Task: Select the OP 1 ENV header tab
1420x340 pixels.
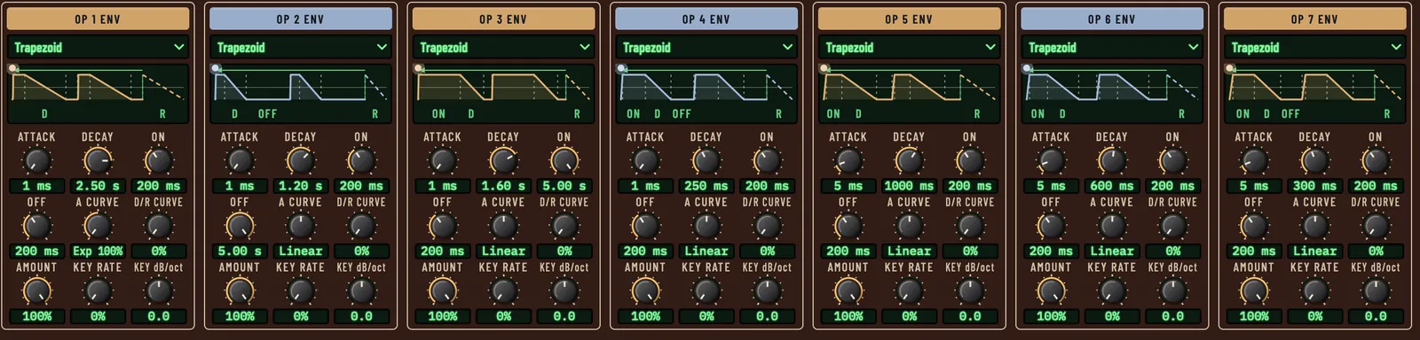Action: (98, 19)
